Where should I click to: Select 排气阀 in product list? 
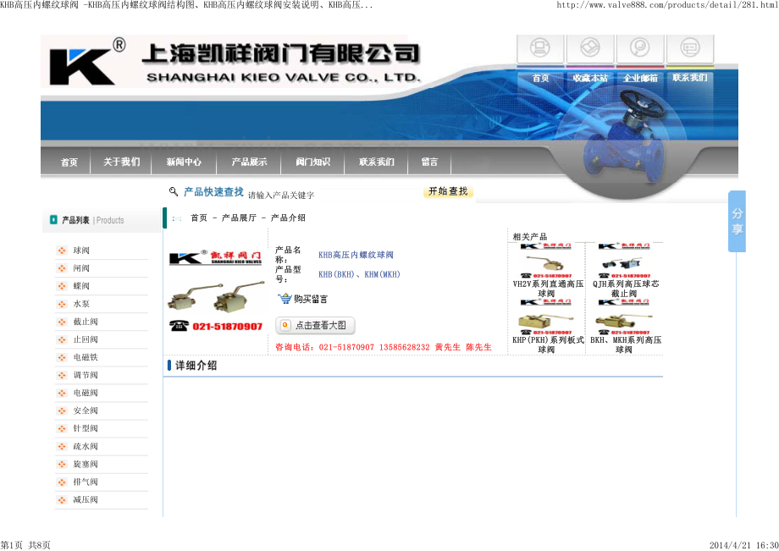point(86,482)
